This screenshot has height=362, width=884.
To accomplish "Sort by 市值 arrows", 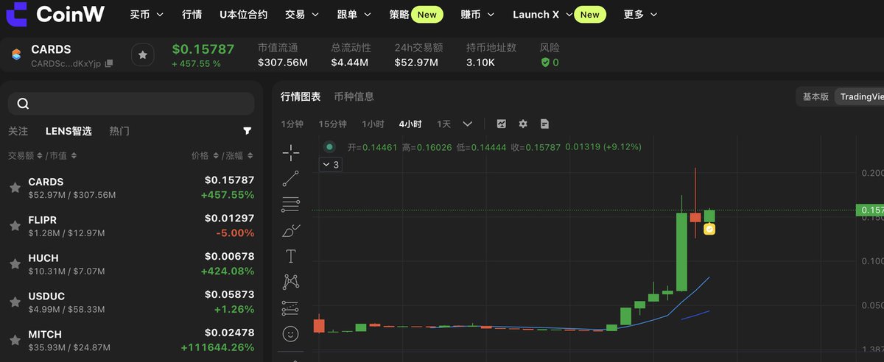I will [74, 156].
